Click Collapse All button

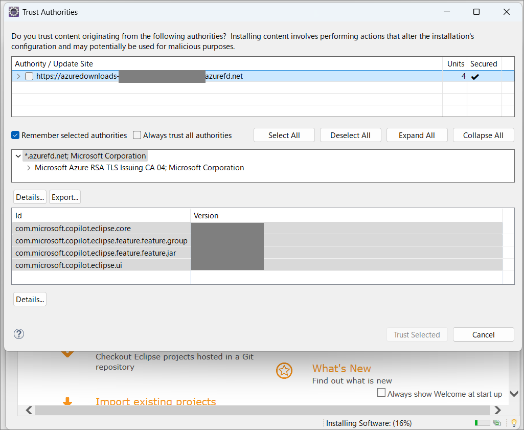483,135
